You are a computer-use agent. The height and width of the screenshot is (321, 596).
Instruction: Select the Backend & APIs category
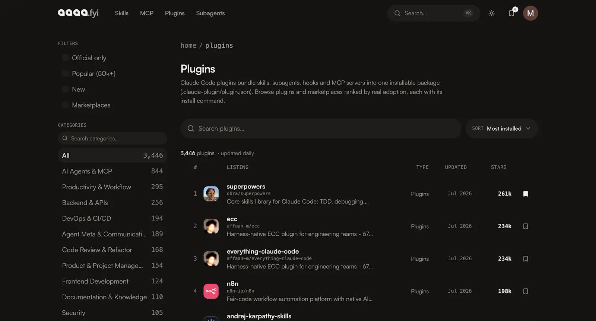pos(112,203)
